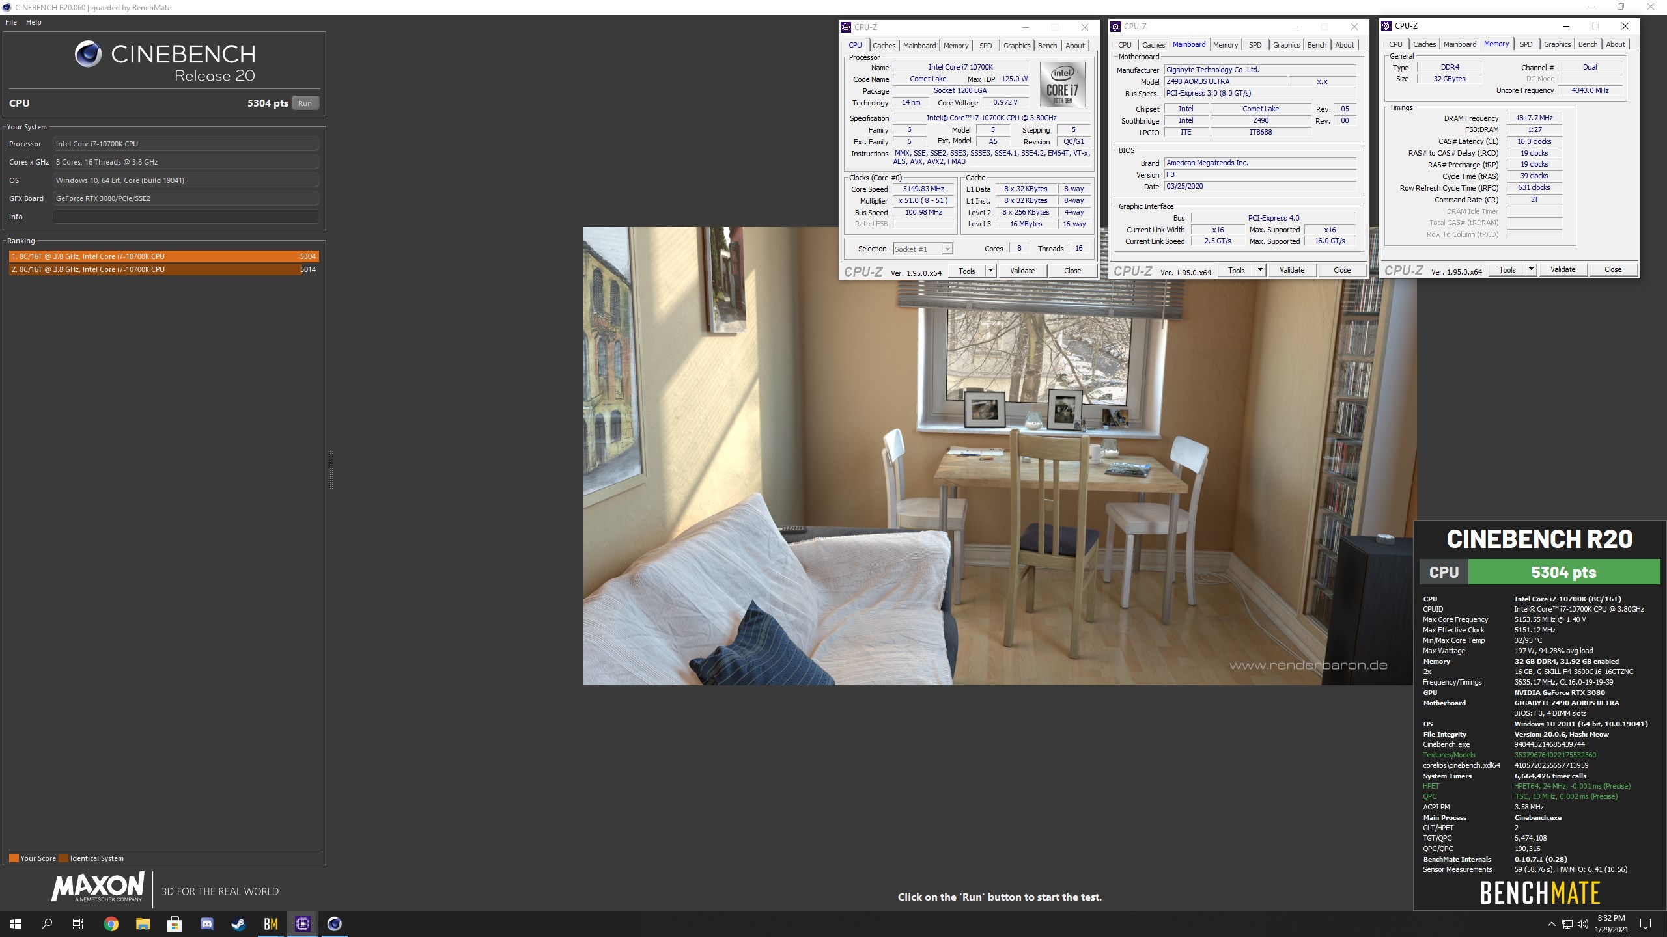Click the Multiplier value x 51.0

click(x=923, y=200)
